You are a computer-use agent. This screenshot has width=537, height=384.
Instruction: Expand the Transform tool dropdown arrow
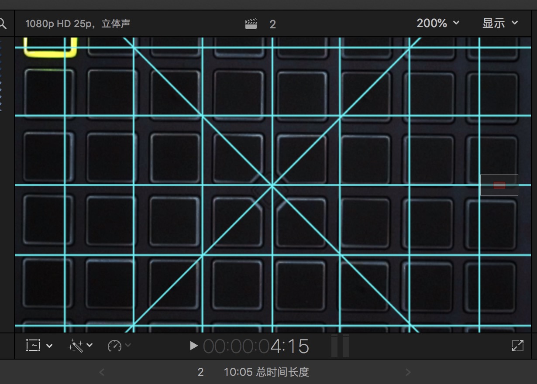(49, 346)
